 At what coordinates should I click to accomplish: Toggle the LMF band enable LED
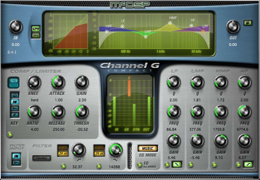pos(191,165)
